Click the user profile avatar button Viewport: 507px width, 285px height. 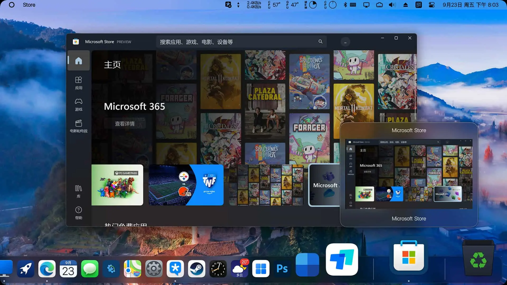[x=345, y=42]
